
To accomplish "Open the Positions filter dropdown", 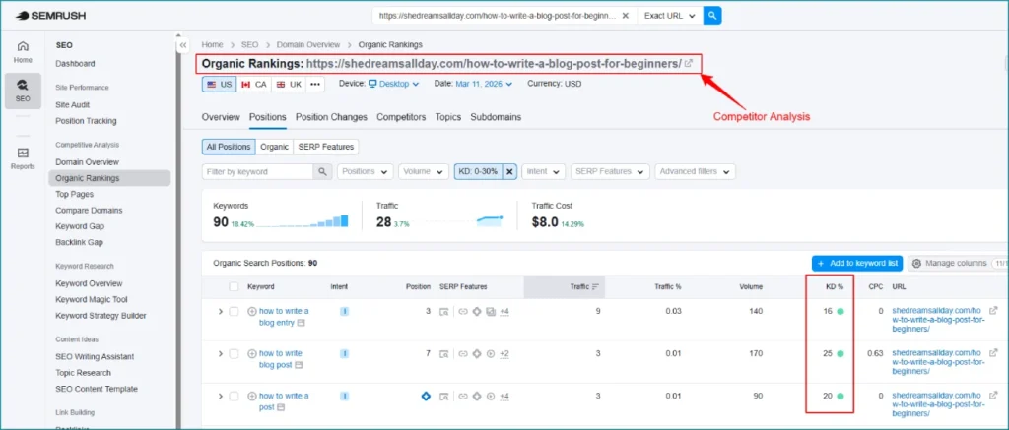I will (365, 171).
